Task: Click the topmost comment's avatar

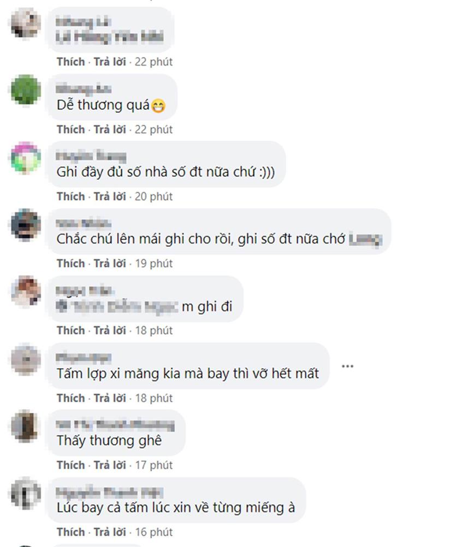Action: pyautogui.click(x=26, y=22)
